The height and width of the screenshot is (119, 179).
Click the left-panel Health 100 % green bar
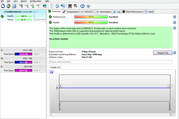tap(23, 16)
